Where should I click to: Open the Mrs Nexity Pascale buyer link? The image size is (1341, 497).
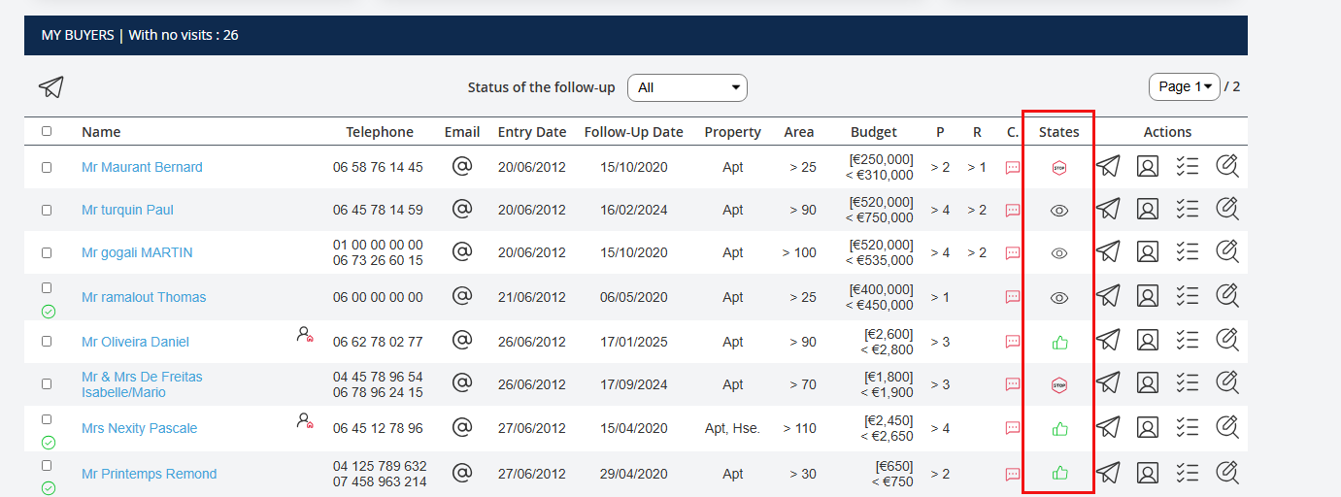[139, 428]
